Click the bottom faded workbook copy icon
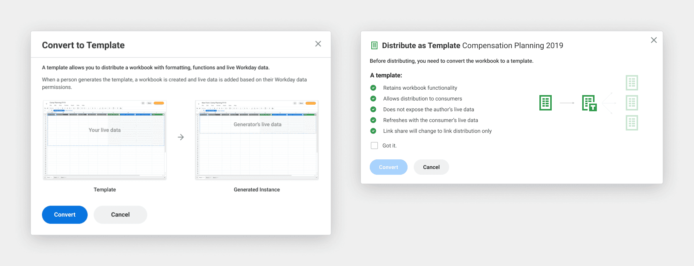 [632, 123]
